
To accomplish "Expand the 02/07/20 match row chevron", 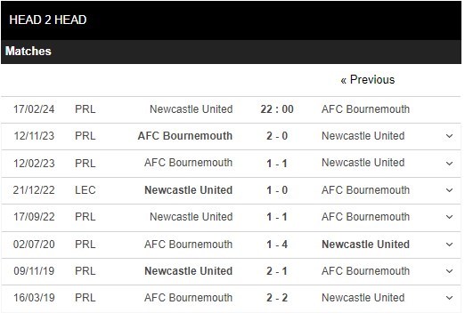I will [x=449, y=245].
